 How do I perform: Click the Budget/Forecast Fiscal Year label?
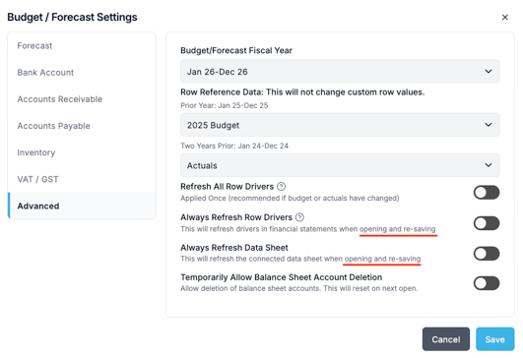236,50
